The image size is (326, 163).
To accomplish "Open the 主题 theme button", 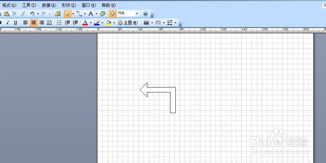I will [128, 23].
